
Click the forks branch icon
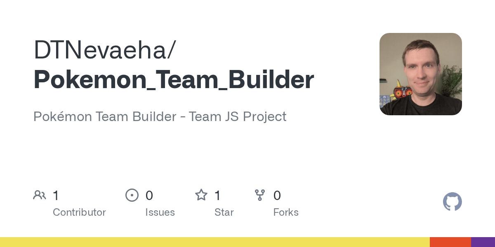(x=260, y=195)
